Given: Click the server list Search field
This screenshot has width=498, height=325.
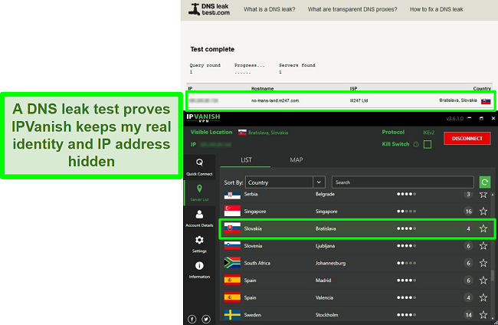Looking at the screenshot, I should pos(403,182).
